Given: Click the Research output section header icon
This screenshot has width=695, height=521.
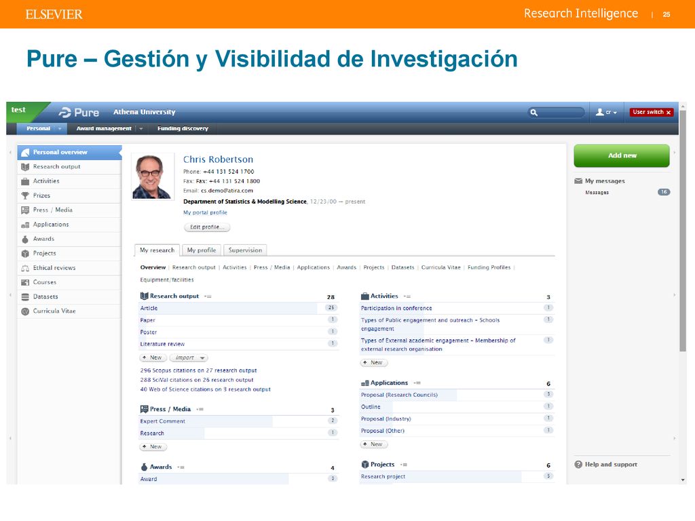Looking at the screenshot, I should click(x=144, y=296).
